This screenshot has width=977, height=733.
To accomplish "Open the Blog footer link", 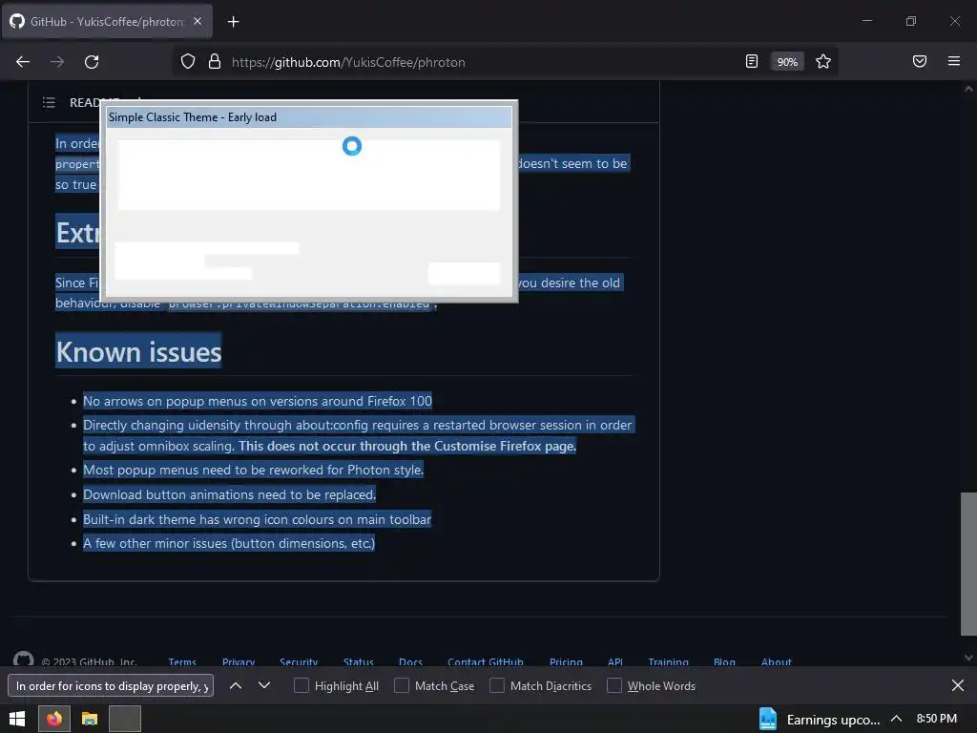I will pyautogui.click(x=724, y=661).
